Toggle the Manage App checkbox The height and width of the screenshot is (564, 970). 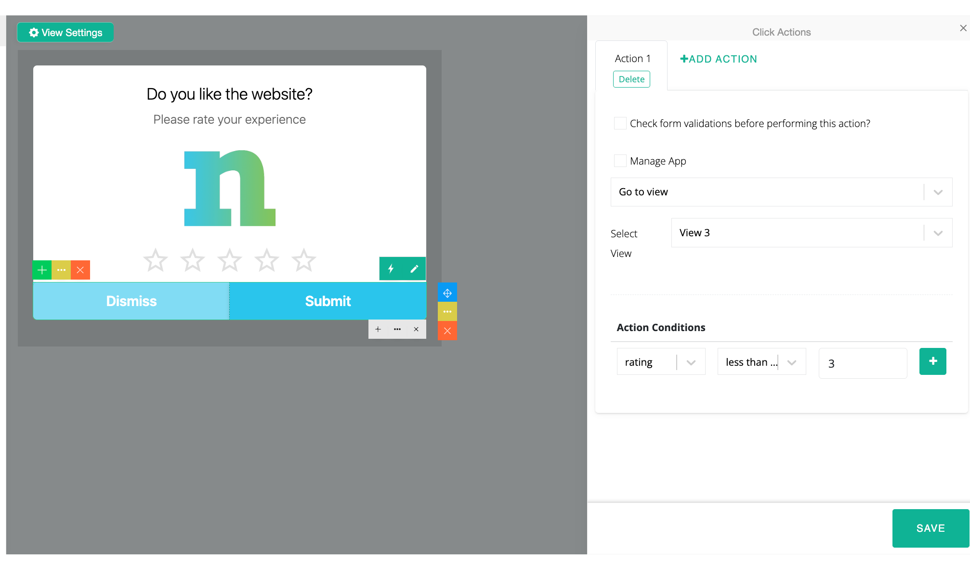pyautogui.click(x=620, y=161)
